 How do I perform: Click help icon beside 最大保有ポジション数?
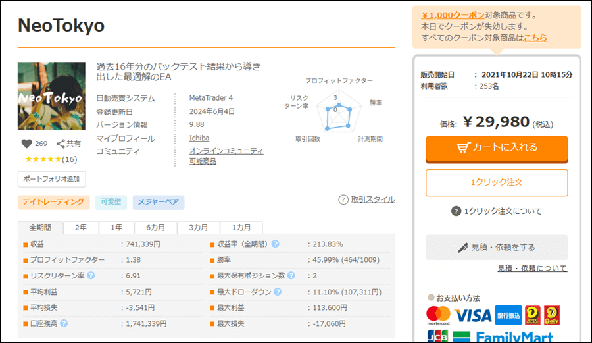(290, 275)
